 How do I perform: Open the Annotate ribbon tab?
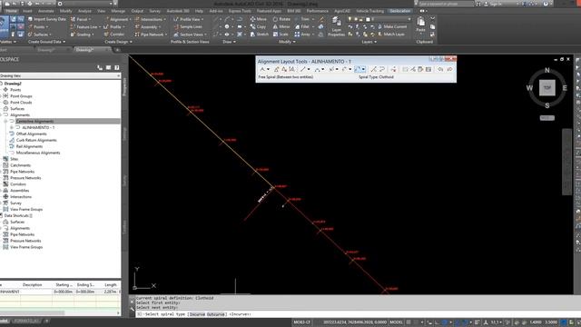tap(46, 11)
